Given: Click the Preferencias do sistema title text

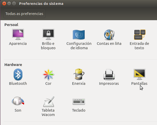Looking at the screenshot, I should pos(41,4).
